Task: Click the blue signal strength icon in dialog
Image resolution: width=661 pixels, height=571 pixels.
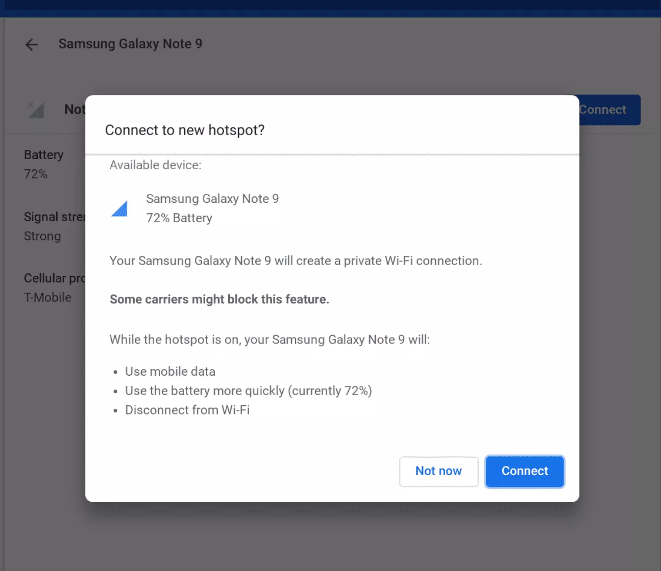Action: pos(119,208)
